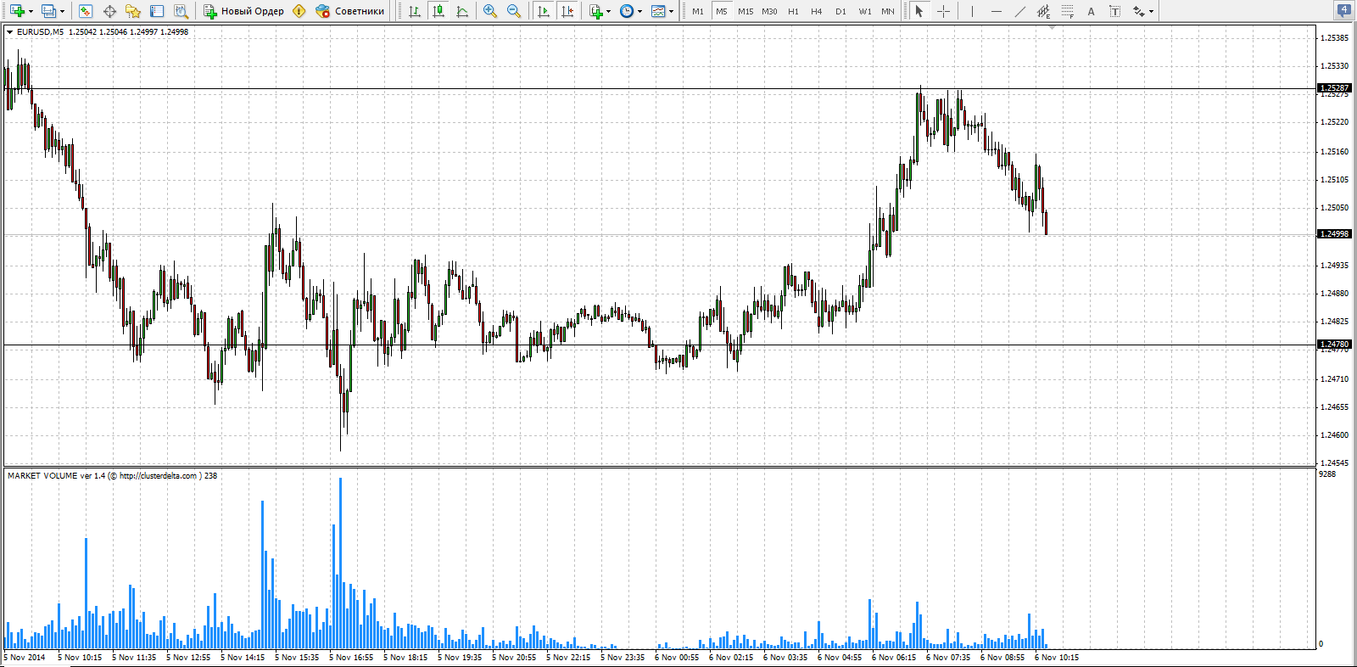Zoom in on the chart
1357x667 pixels.
pos(490,11)
